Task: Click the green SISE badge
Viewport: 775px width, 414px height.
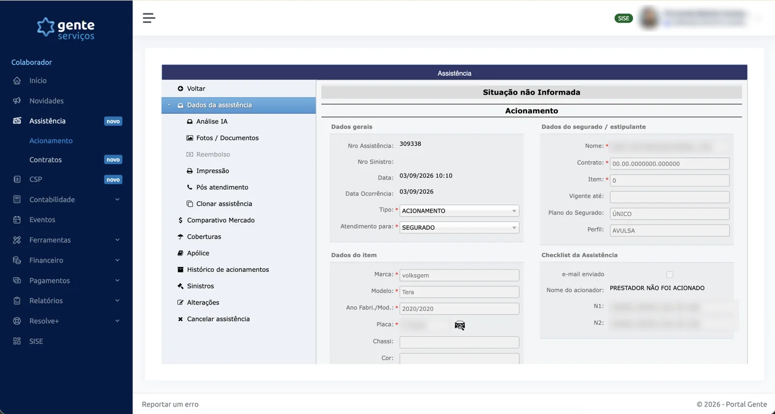Action: click(x=623, y=18)
